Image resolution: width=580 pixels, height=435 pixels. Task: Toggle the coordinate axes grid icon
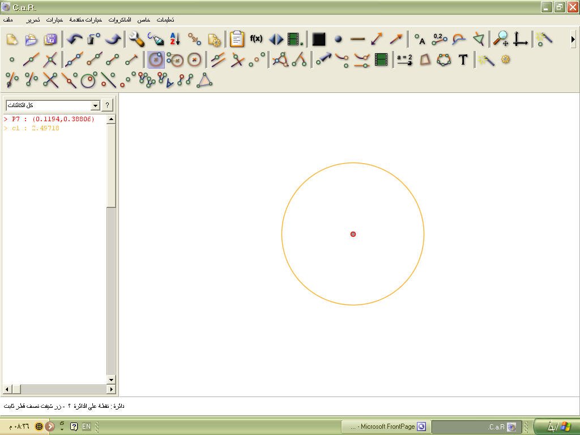click(x=520, y=39)
